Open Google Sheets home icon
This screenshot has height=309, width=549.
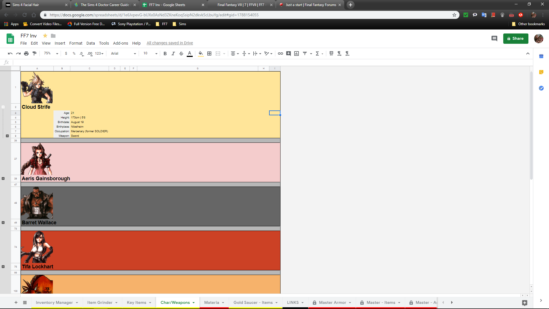(x=10, y=39)
